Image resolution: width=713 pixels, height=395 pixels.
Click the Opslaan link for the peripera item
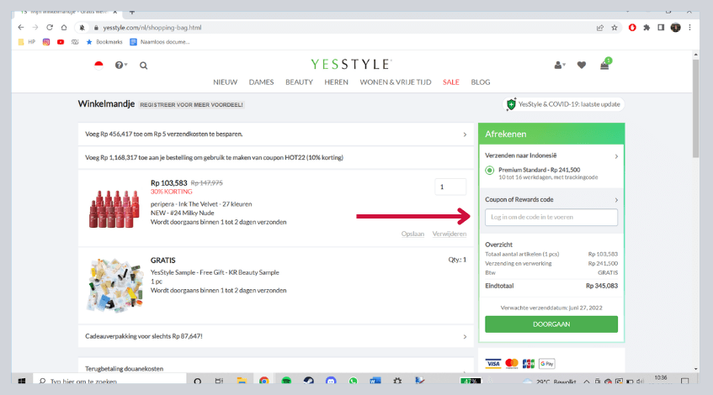click(412, 234)
